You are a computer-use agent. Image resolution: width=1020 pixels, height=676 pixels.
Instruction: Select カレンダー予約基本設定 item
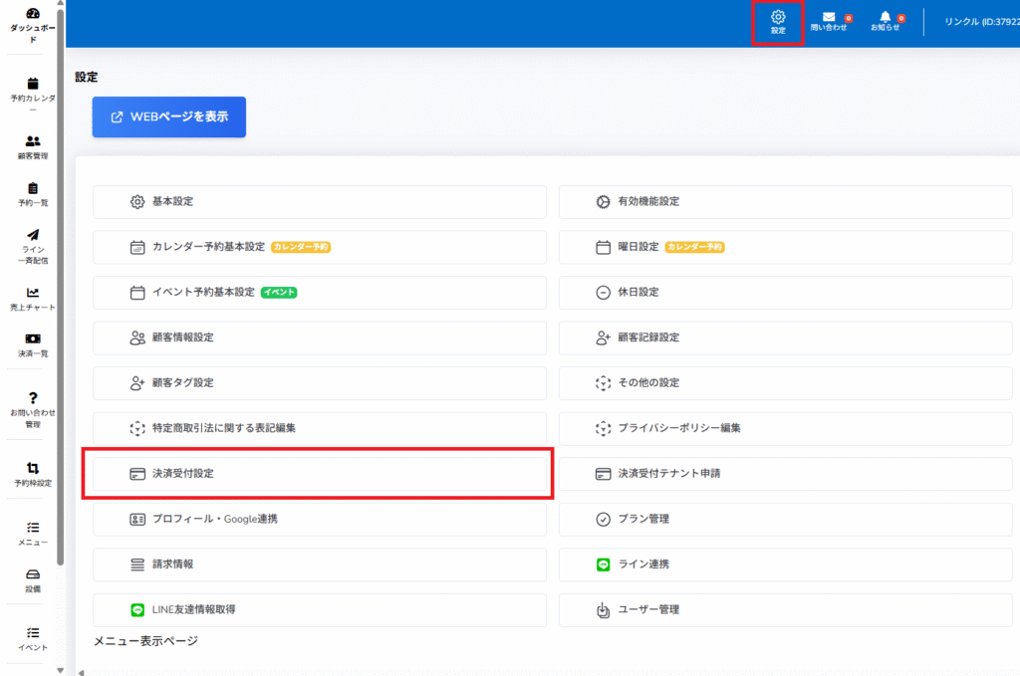click(319, 247)
